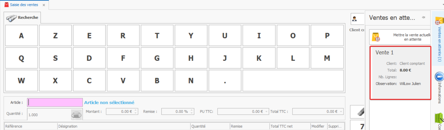
Task: Click the Modifier column header
Action: 319,126
